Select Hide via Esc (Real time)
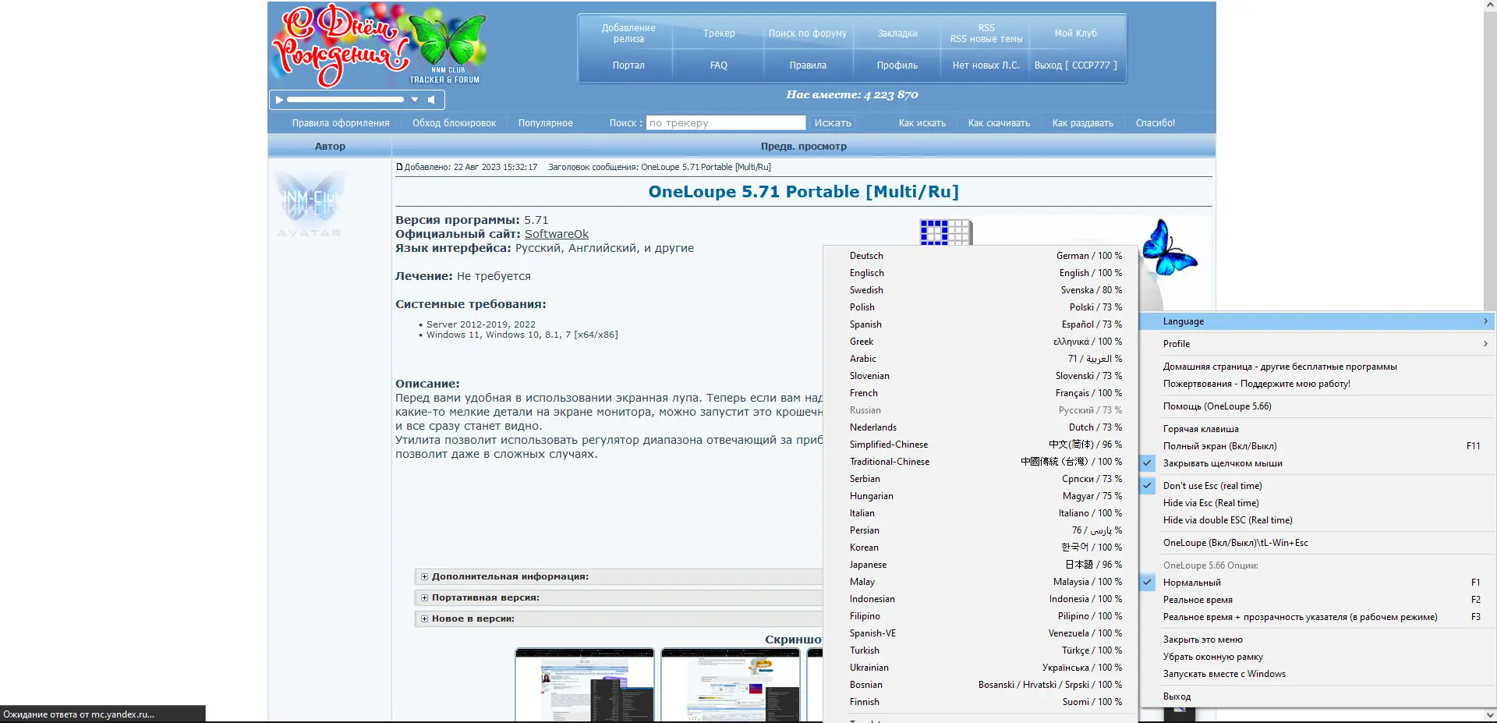Image resolution: width=1497 pixels, height=723 pixels. pyautogui.click(x=1317, y=503)
